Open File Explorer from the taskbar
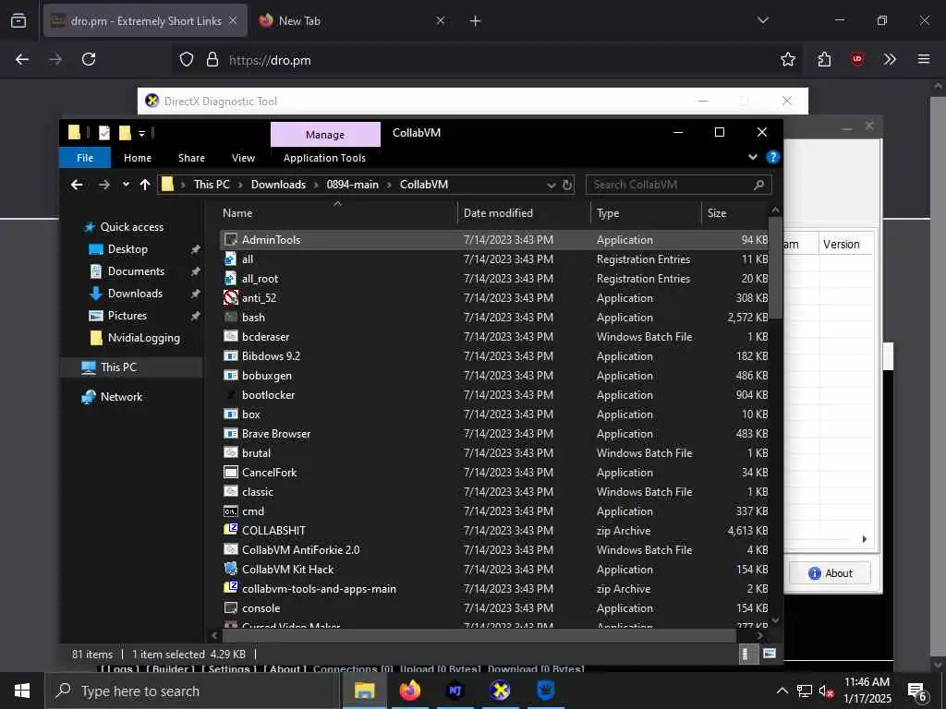Screen dimensions: 946x709 click(364, 691)
